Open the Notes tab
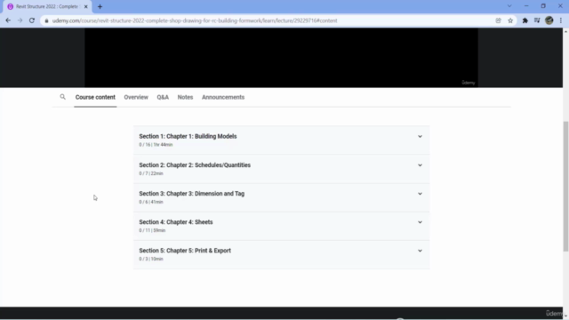This screenshot has width=569, height=320. coord(185,97)
